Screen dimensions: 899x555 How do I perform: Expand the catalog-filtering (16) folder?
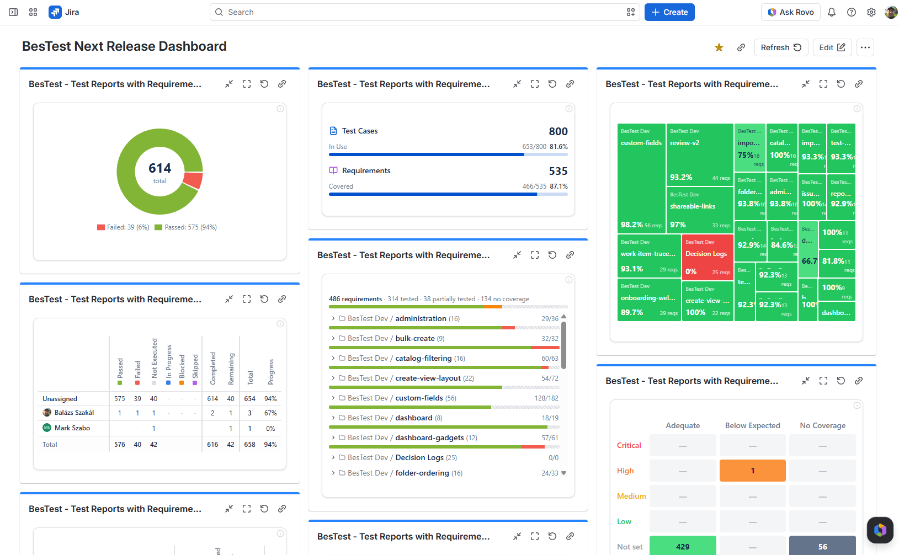(333, 358)
